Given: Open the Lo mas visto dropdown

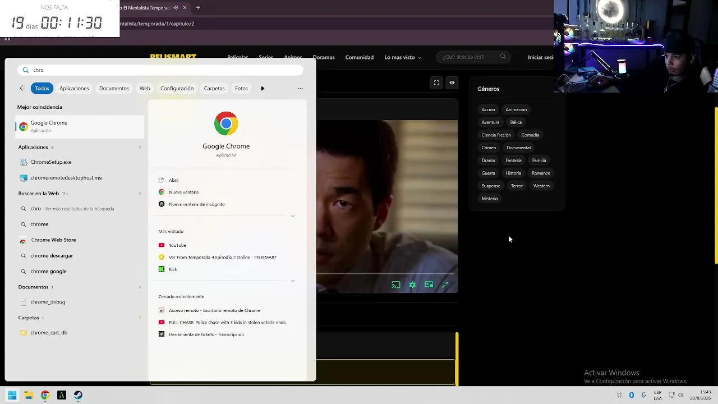Looking at the screenshot, I should (402, 57).
